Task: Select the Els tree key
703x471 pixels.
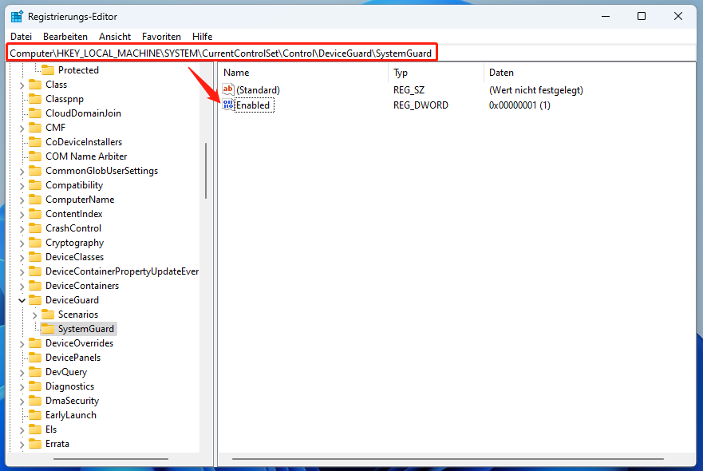Action: pyautogui.click(x=51, y=429)
